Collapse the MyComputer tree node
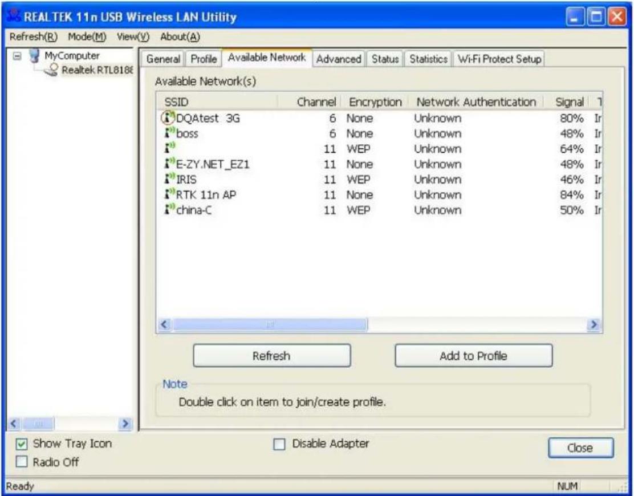Image resolution: width=634 pixels, height=496 pixels. [x=17, y=56]
